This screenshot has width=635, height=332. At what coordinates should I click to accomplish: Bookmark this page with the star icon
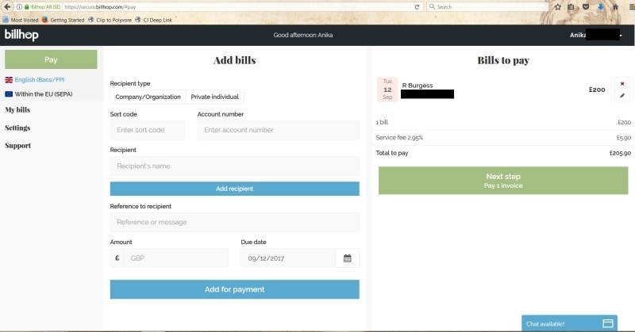click(x=558, y=6)
